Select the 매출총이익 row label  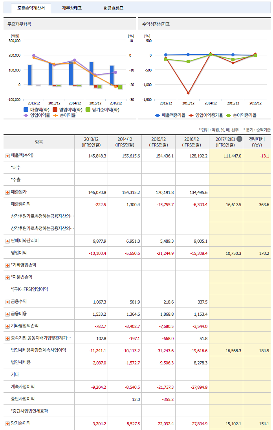21,204
